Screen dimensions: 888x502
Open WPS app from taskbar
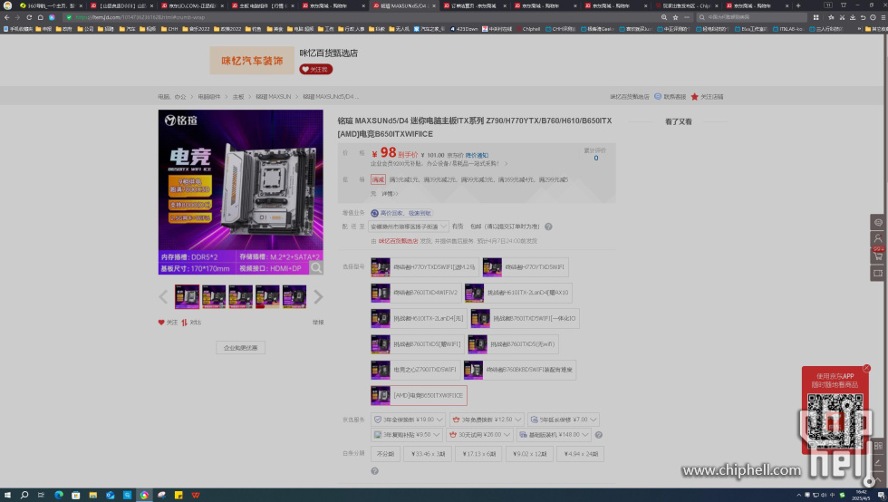196,495
